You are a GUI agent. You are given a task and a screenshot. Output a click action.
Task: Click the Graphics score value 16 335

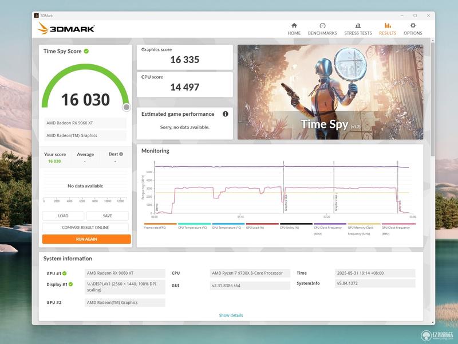pos(184,60)
